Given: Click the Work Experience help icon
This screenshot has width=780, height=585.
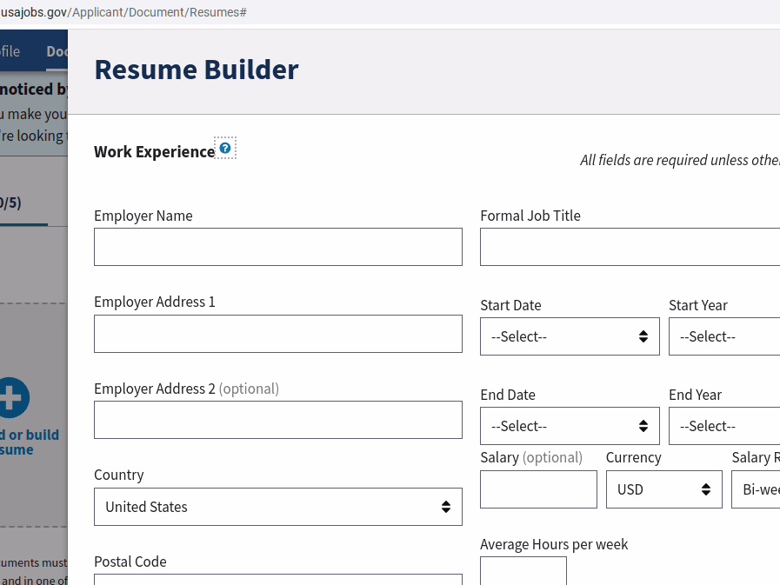Looking at the screenshot, I should [225, 149].
